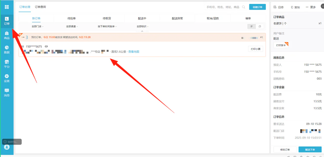
Task: Click 复制 to copy the order
Action: (295, 7)
